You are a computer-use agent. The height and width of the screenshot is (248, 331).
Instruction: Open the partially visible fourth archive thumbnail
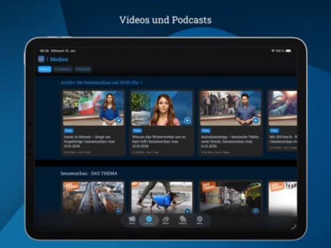point(282,108)
